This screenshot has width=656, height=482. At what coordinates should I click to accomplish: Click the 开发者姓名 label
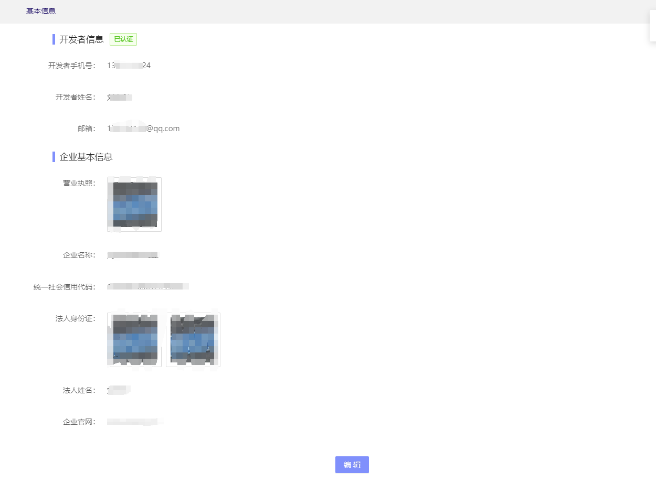pos(76,97)
